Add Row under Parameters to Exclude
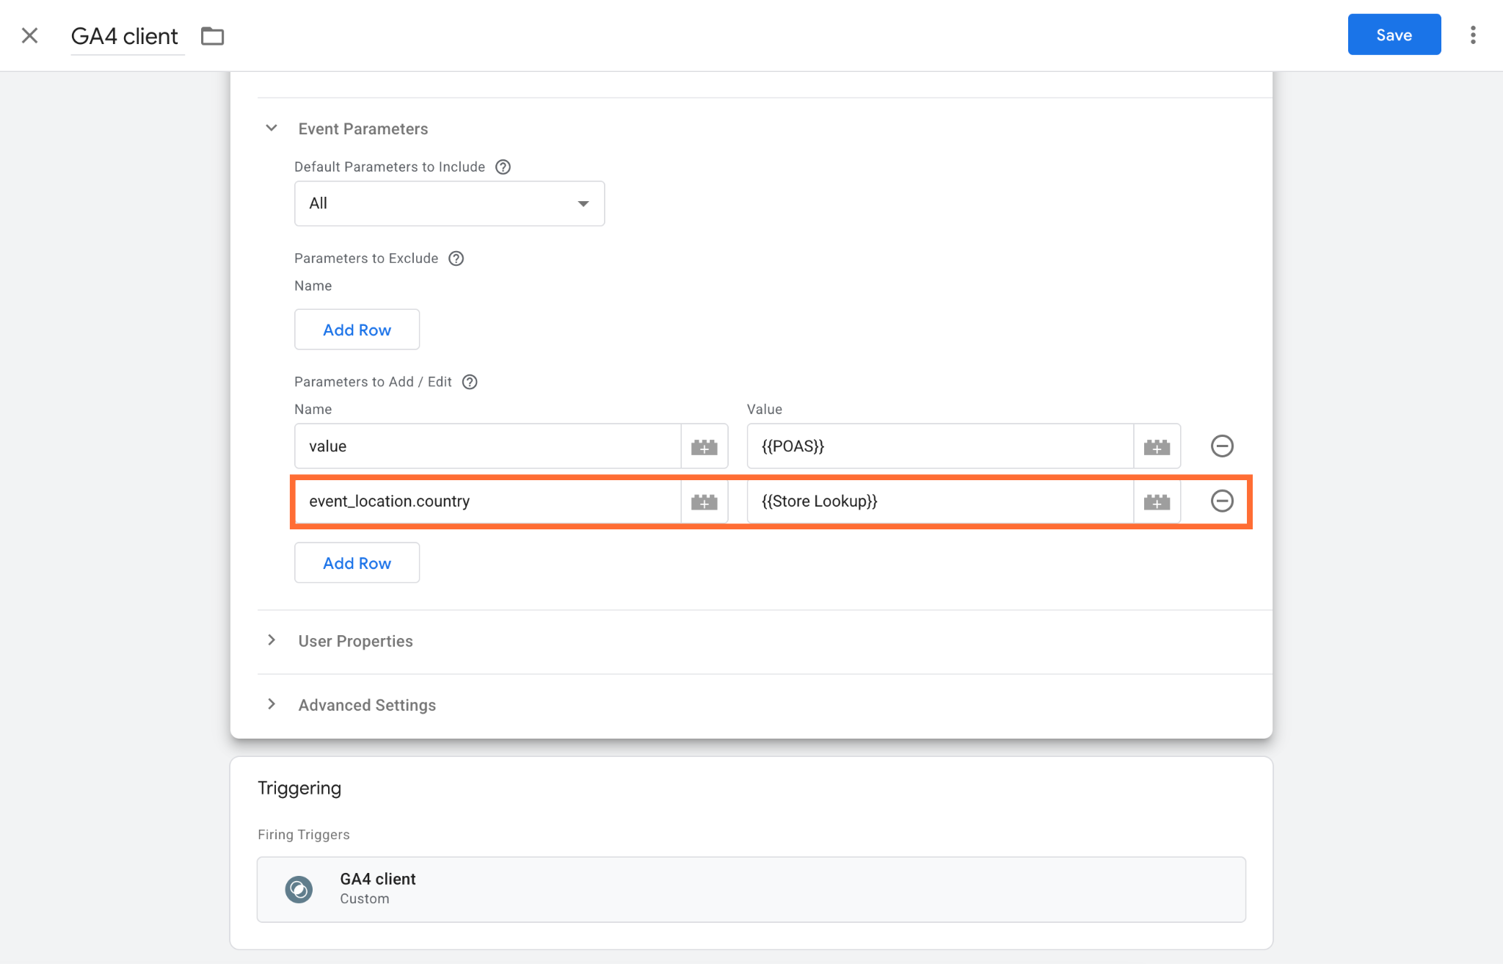Image resolution: width=1503 pixels, height=964 pixels. click(357, 330)
